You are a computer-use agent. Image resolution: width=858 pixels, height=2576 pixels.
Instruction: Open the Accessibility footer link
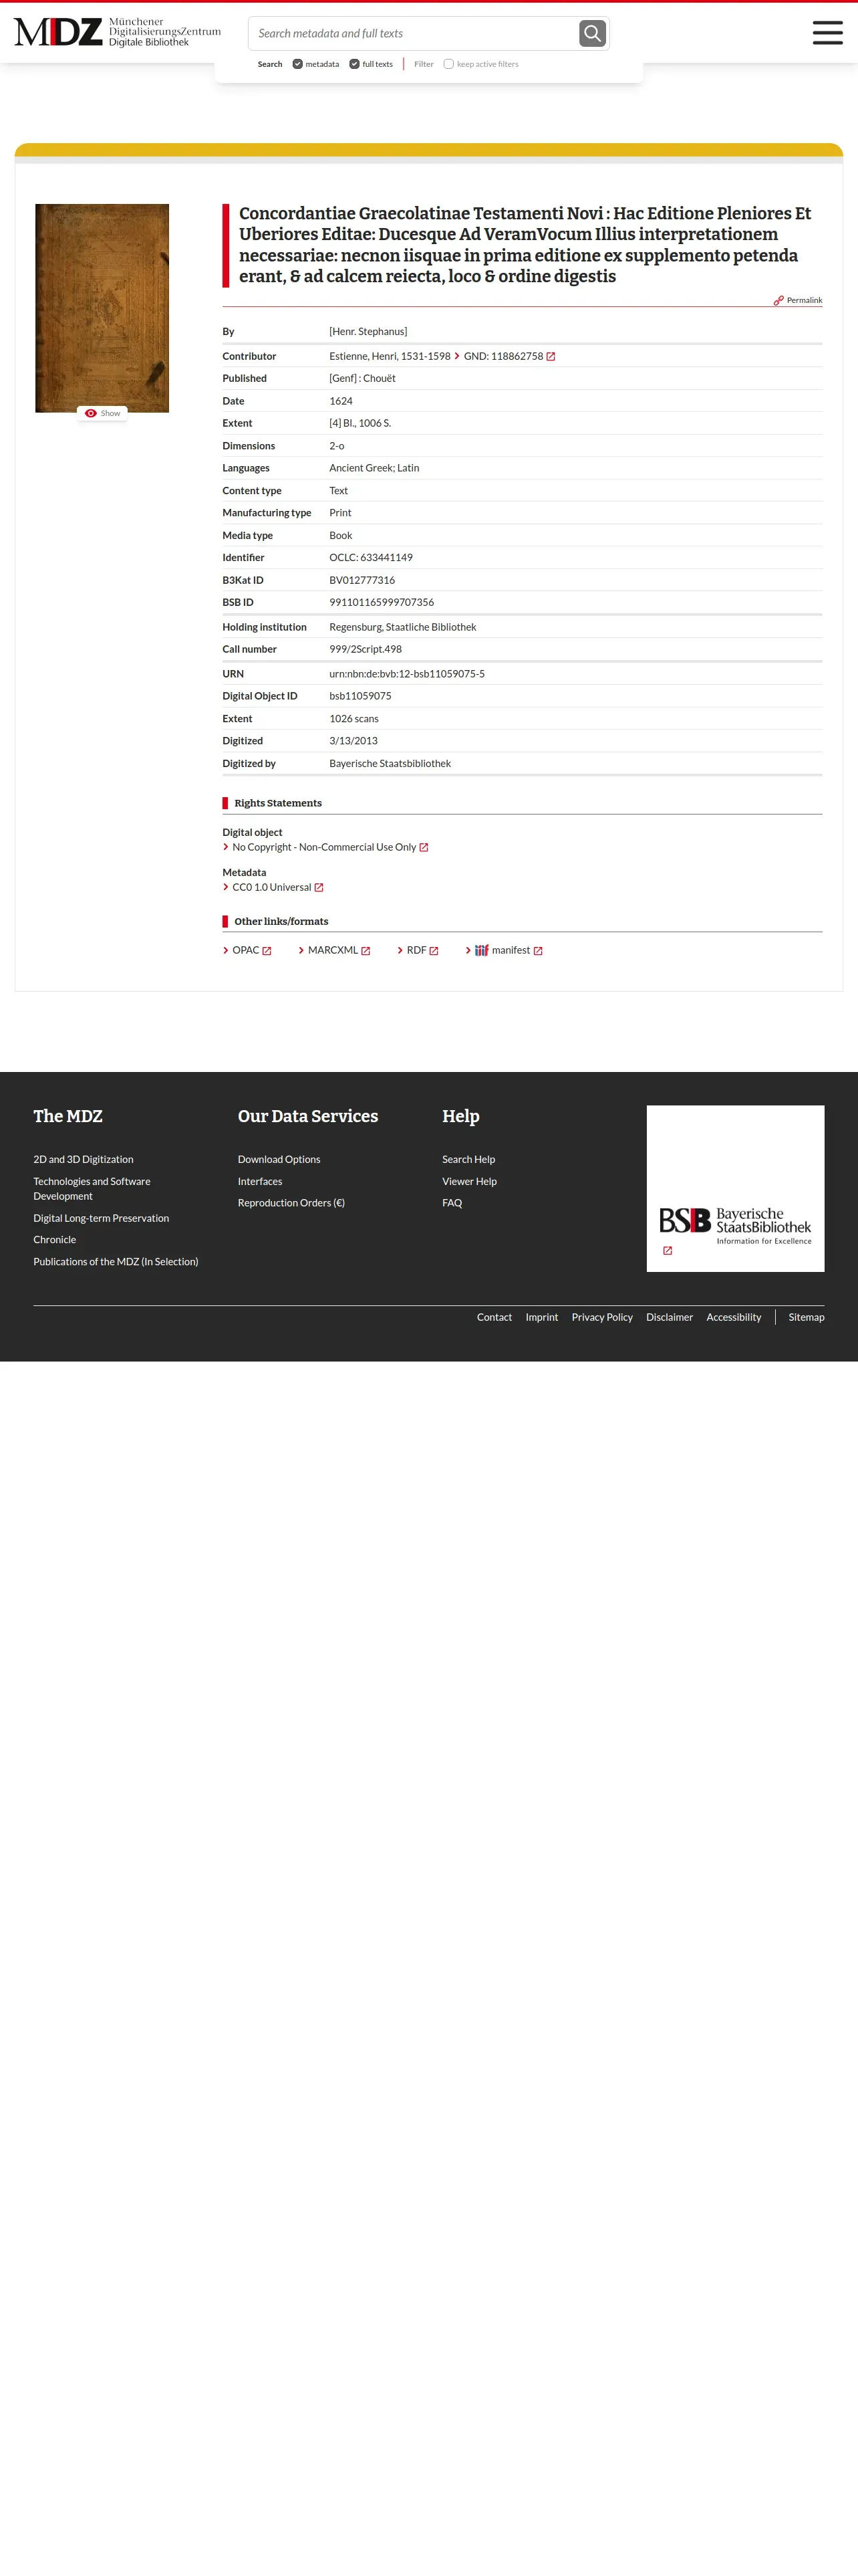point(733,1317)
